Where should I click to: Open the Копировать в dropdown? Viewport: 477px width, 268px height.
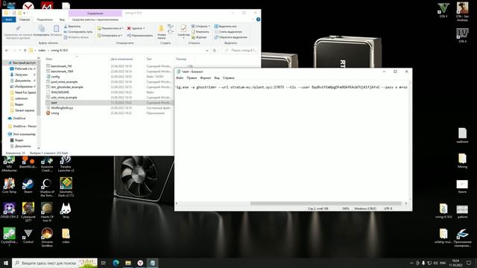tap(110, 36)
